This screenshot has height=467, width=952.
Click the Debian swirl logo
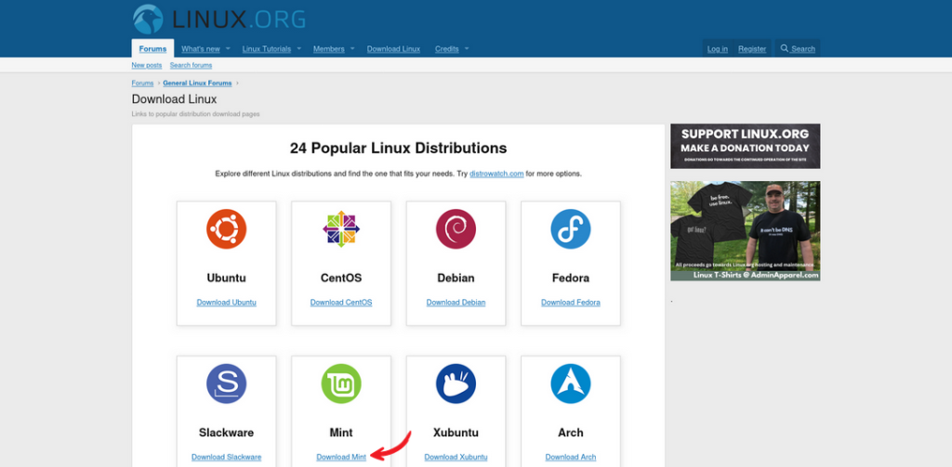tap(456, 229)
